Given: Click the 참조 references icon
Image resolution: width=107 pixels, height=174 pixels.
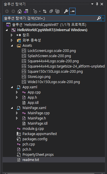Looking at the screenshot, I should coord(19,35).
